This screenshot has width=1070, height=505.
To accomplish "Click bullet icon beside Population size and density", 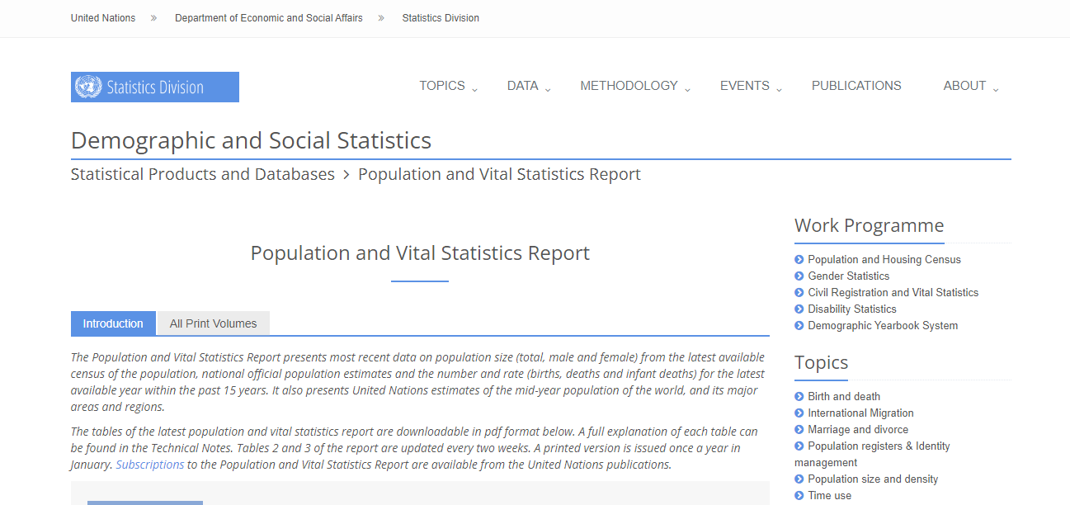I will pos(799,479).
